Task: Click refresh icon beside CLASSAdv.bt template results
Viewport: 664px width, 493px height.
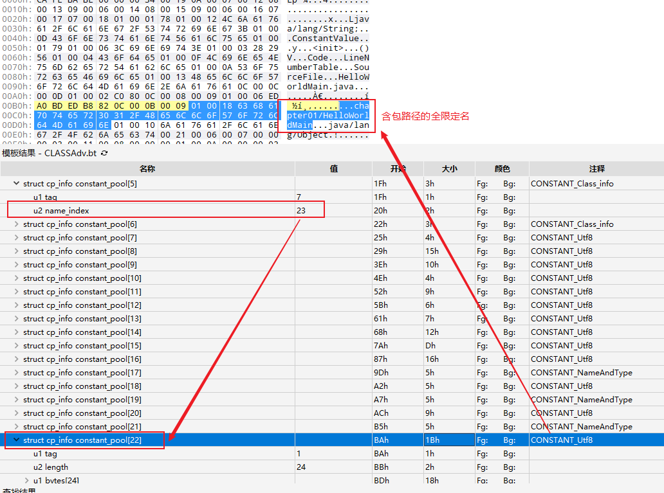Action: 104,153
